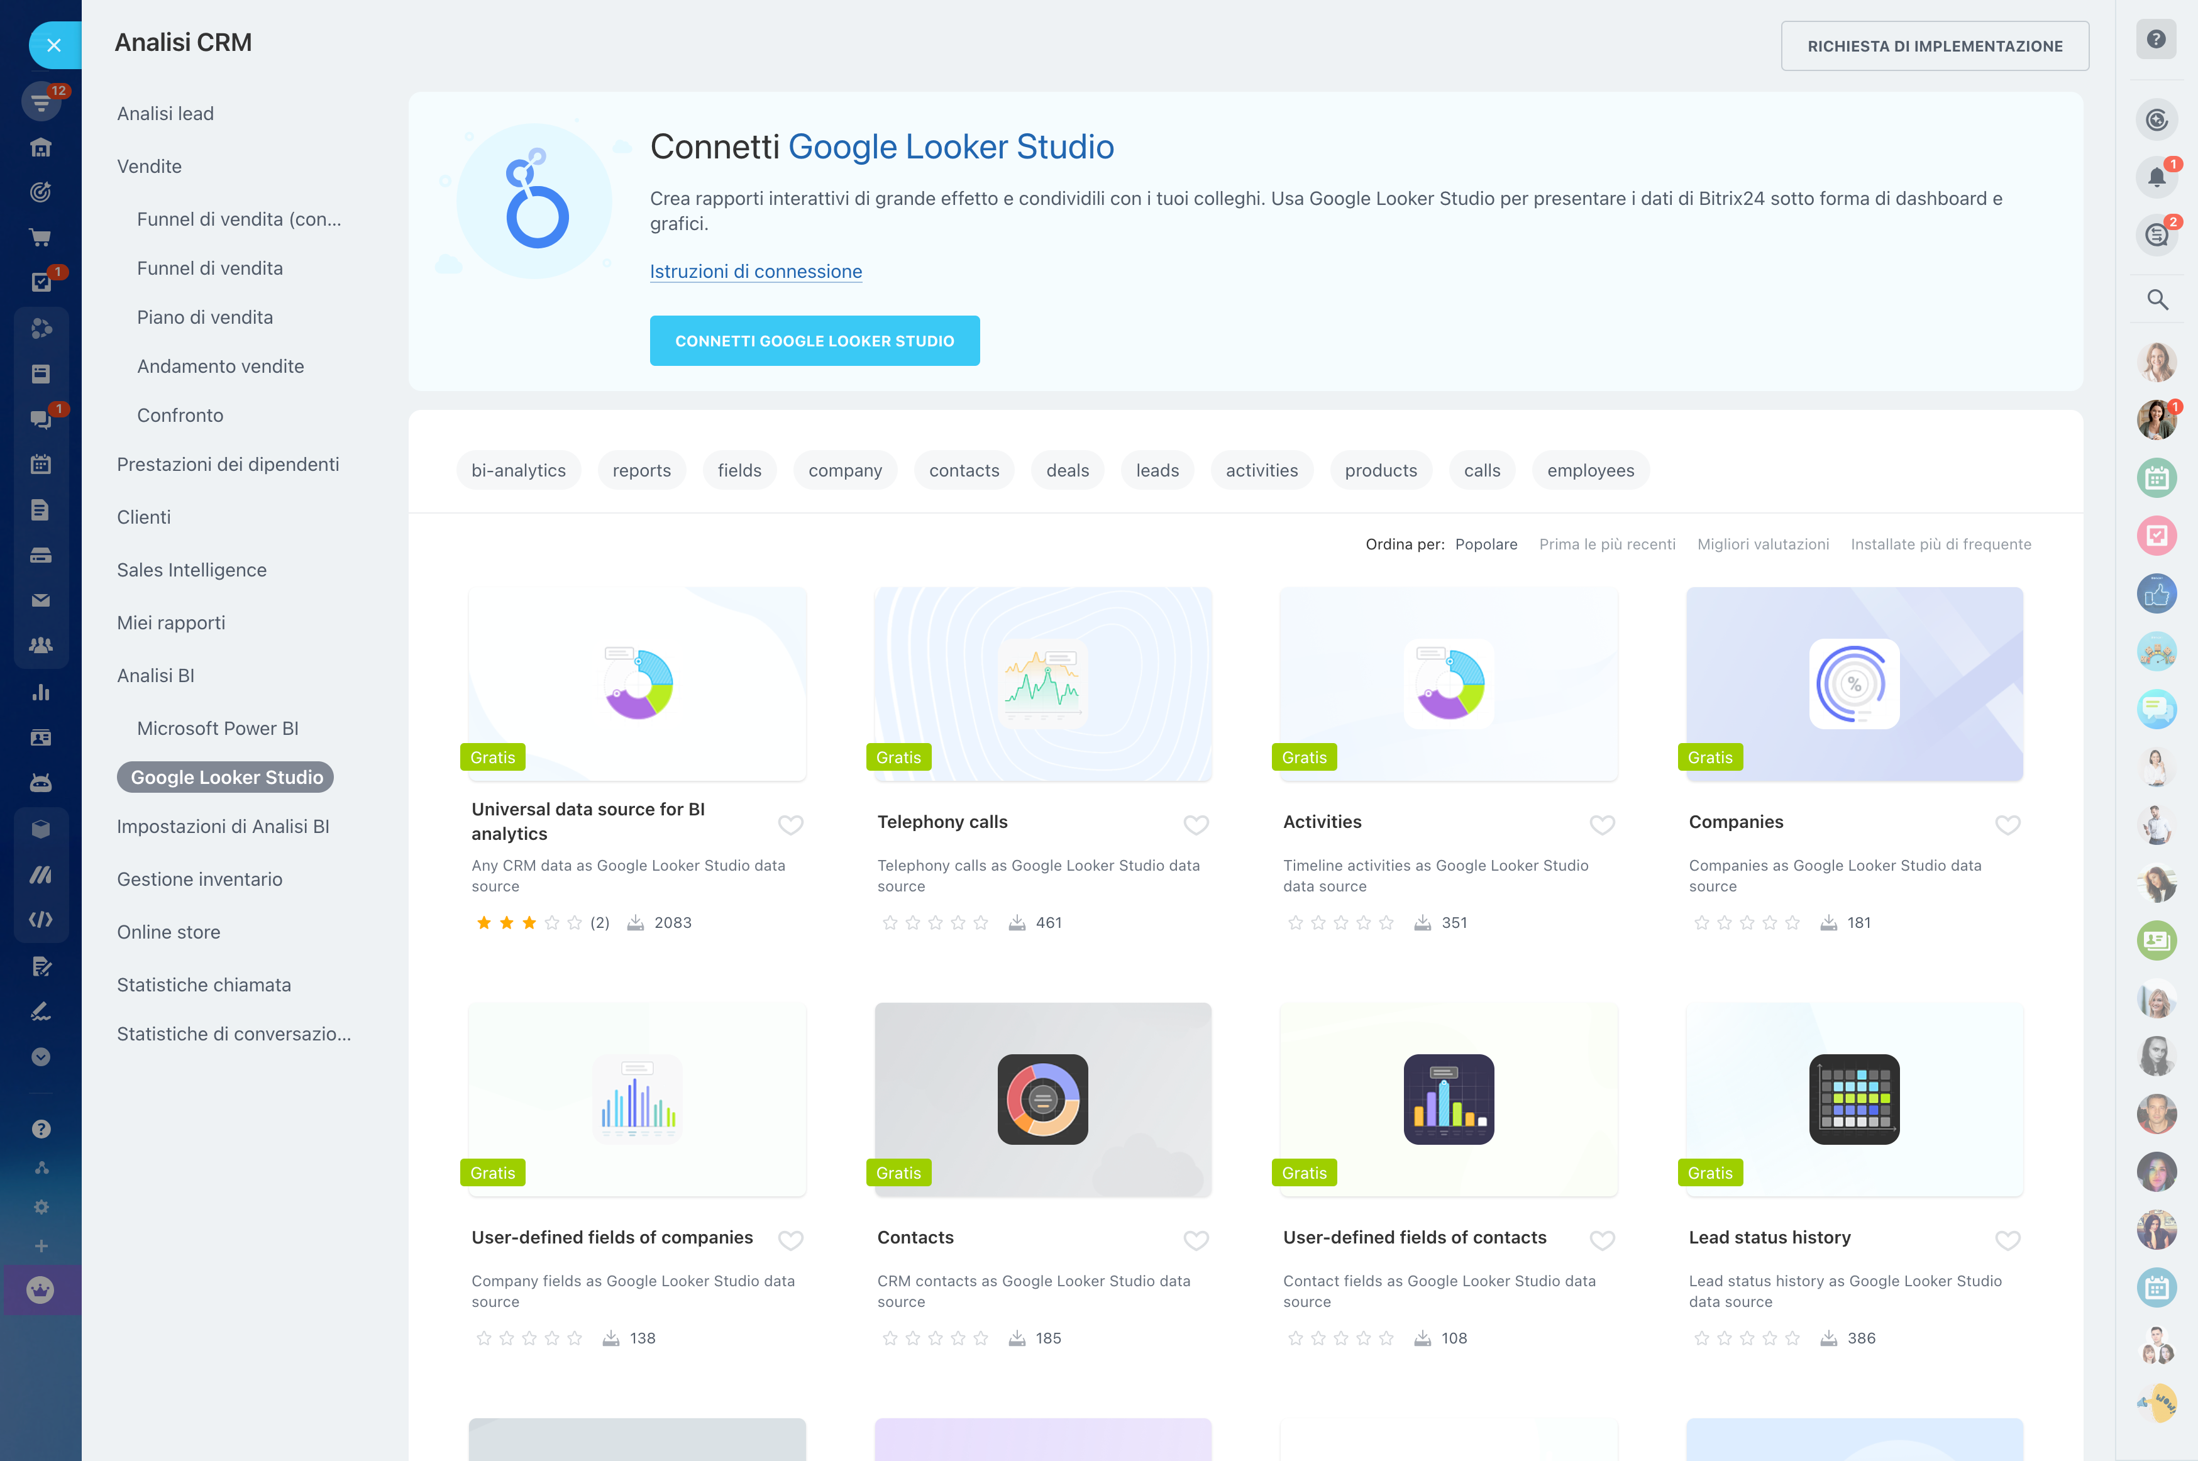Select Microsoft Power BI menu item
The image size is (2198, 1461).
coord(217,729)
